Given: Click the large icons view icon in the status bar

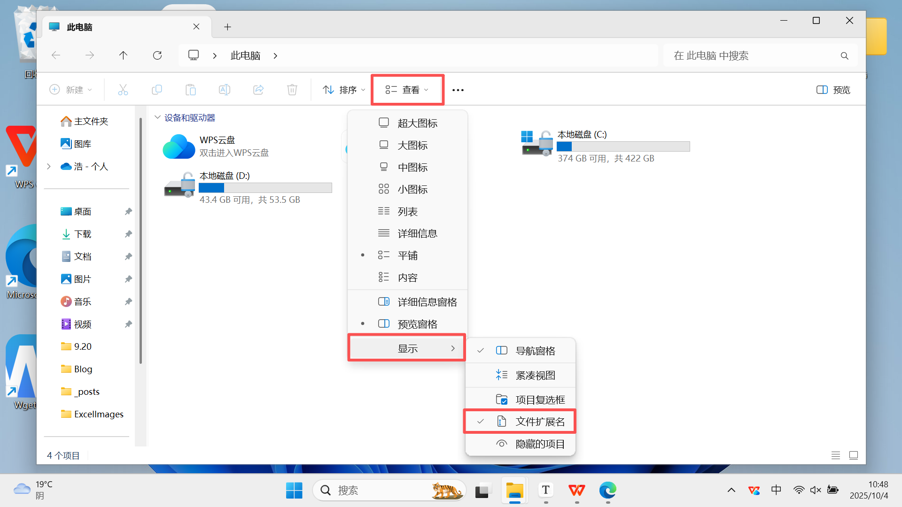Looking at the screenshot, I should (854, 455).
